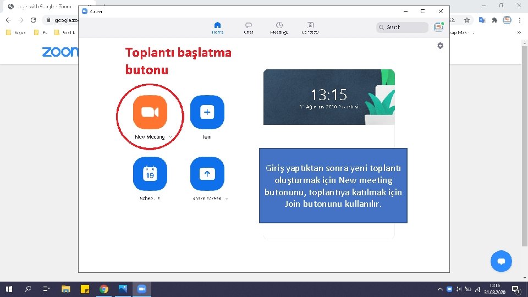528x297 pixels.
Task: Open the volume control in the tray
Action: click(x=459, y=289)
